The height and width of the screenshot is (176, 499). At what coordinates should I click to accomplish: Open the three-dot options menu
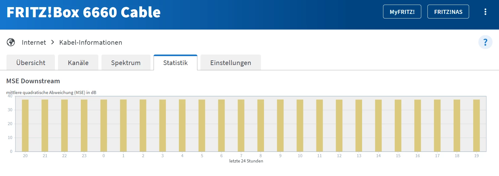click(485, 12)
